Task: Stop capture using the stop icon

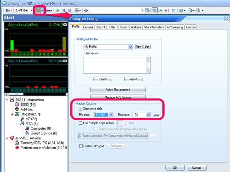Action: (x=69, y=11)
